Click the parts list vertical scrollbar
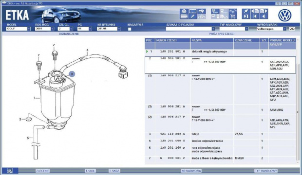The width and height of the screenshot is (302, 175). (x=298, y=101)
